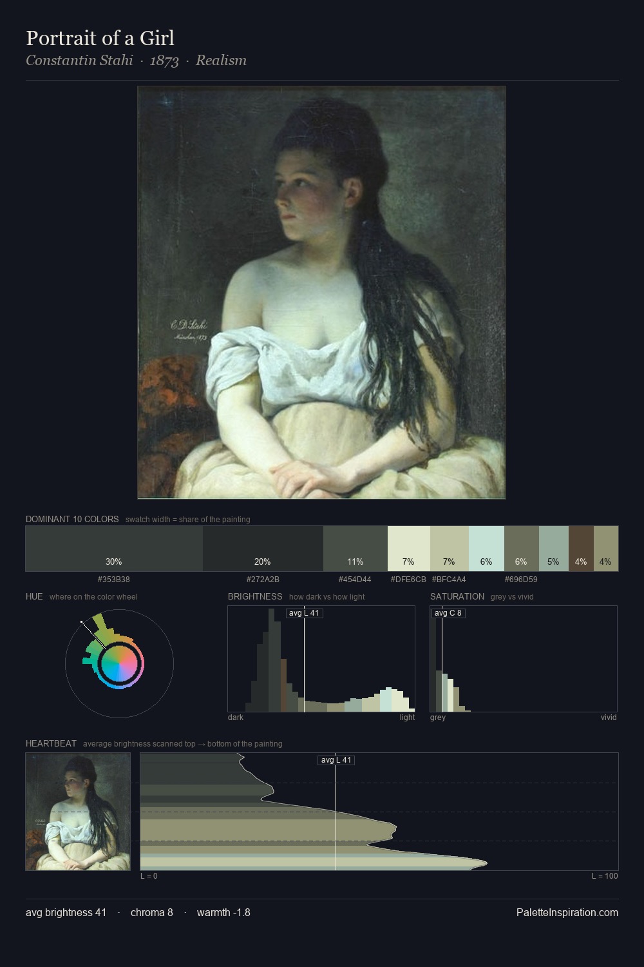
Task: Click the 'L = 0' axis label
Action: point(149,875)
